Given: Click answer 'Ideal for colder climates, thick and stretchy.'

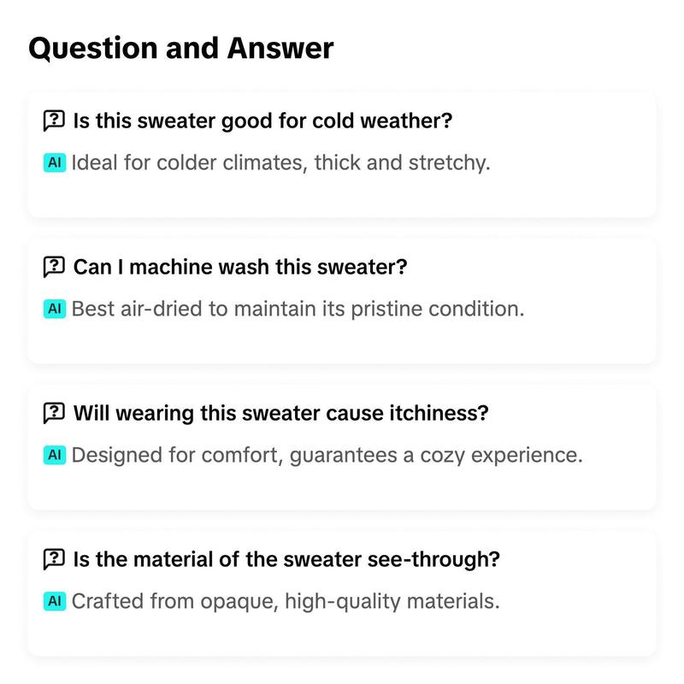Looking at the screenshot, I should point(281,163).
